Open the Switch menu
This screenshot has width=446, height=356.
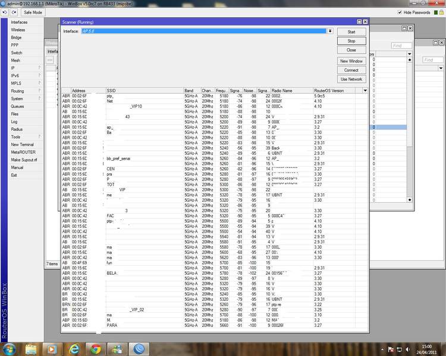[16, 53]
